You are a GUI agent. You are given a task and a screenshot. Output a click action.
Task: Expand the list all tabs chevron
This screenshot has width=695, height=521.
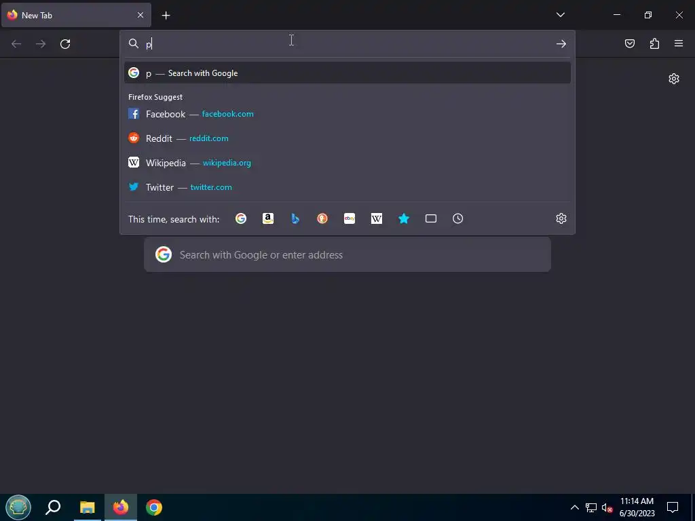coord(560,15)
